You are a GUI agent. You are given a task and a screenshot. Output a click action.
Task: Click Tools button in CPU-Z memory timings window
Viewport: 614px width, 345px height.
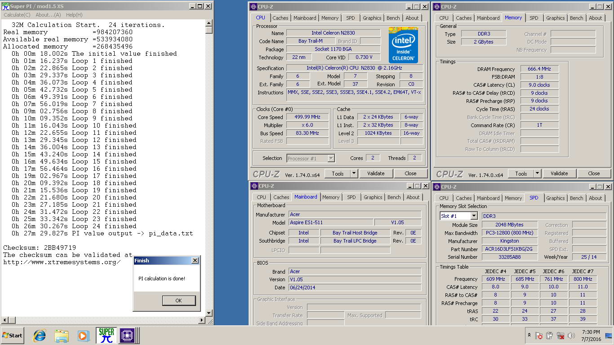521,173
